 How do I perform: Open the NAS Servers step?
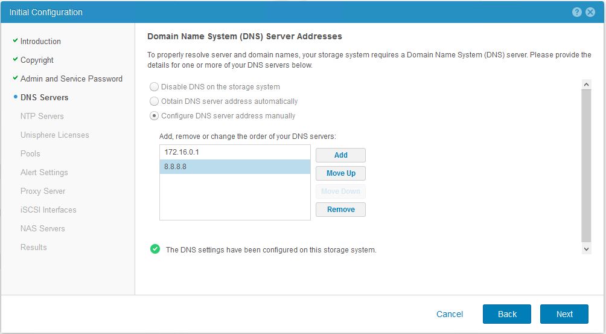(42, 228)
